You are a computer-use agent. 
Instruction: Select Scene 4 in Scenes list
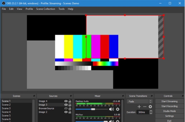point(17,112)
